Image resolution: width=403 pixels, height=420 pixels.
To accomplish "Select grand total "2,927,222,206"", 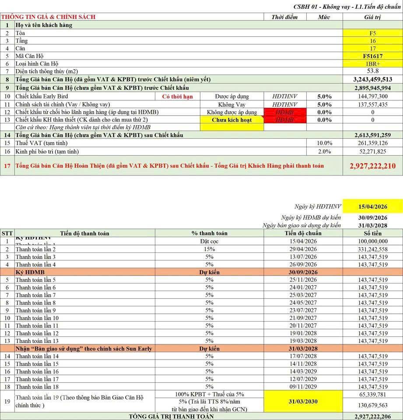I will click(373, 416).
